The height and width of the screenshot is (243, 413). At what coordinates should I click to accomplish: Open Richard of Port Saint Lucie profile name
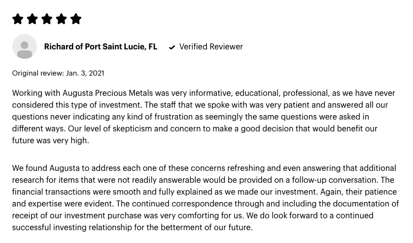pyautogui.click(x=101, y=47)
